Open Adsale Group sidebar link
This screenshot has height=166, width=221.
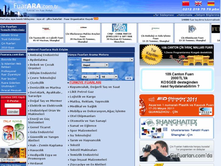point(10,35)
